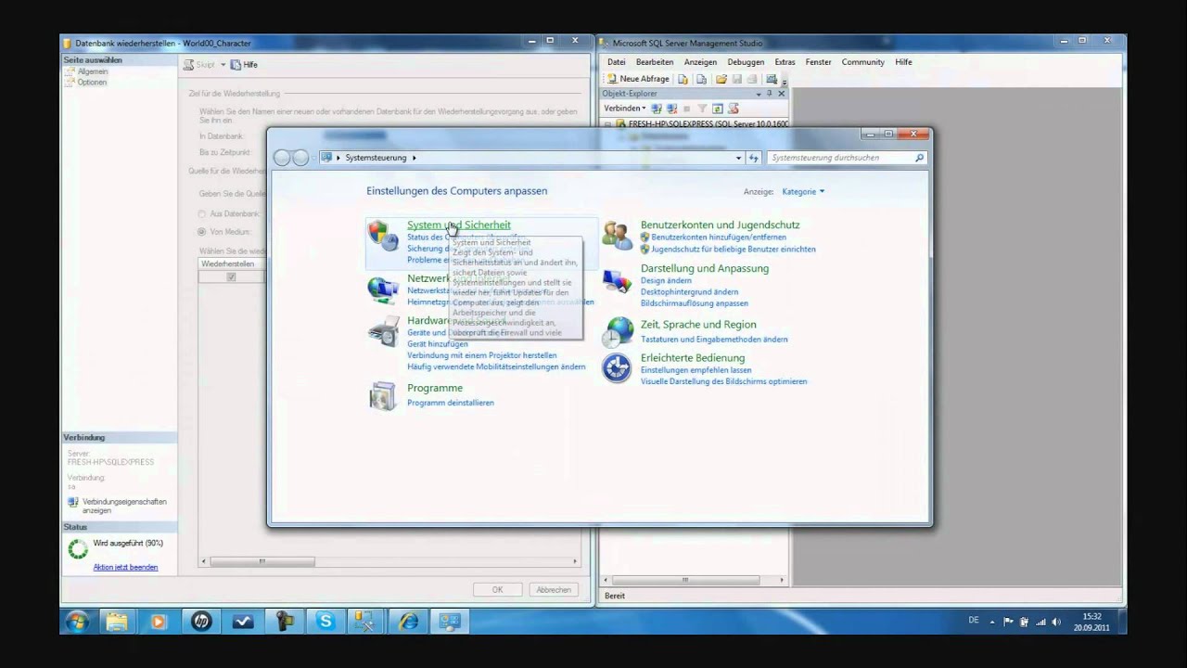1187x668 pixels.
Task: Open the Debuggen menu
Action: [x=746, y=62]
